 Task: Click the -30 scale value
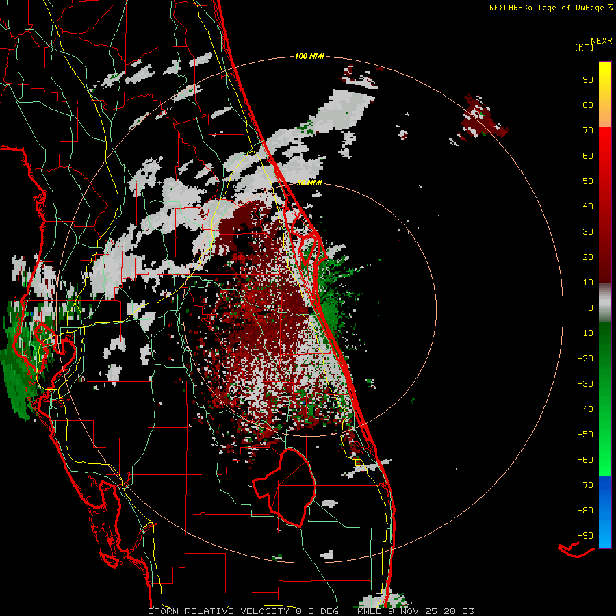click(x=585, y=384)
